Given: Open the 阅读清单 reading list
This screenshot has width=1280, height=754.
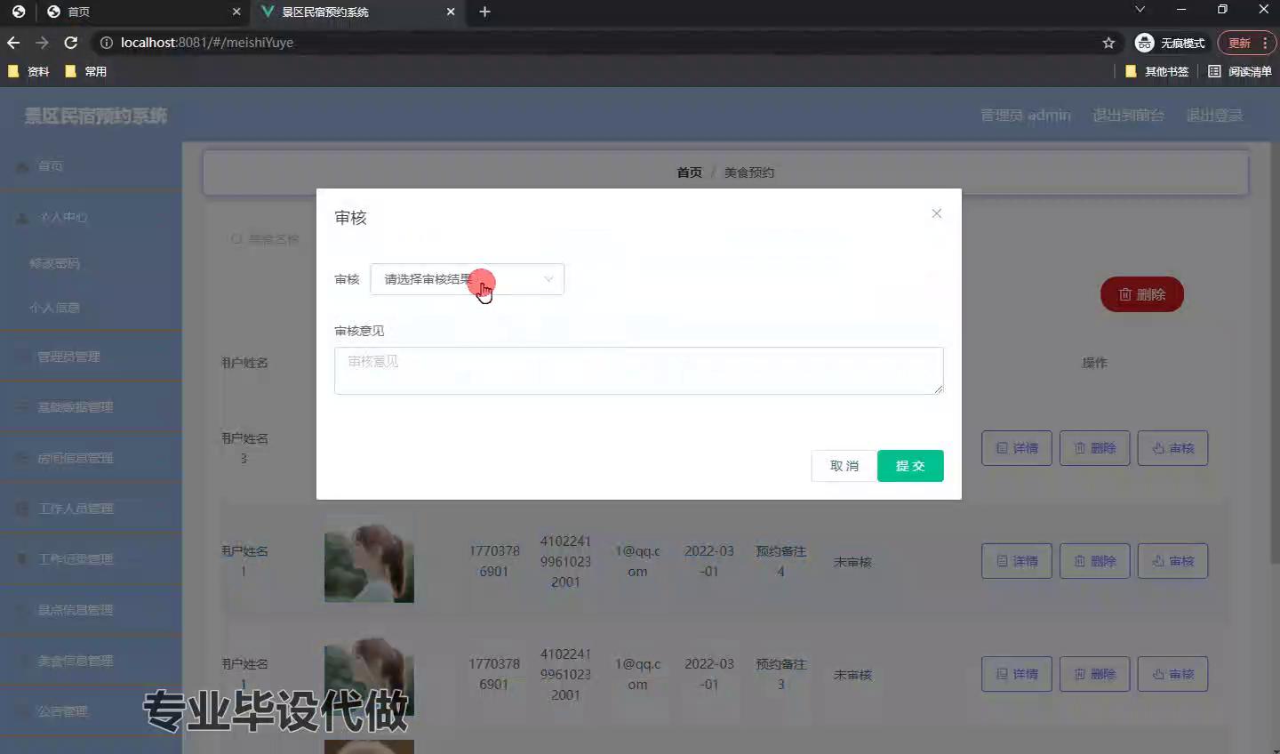Looking at the screenshot, I should point(1240,71).
